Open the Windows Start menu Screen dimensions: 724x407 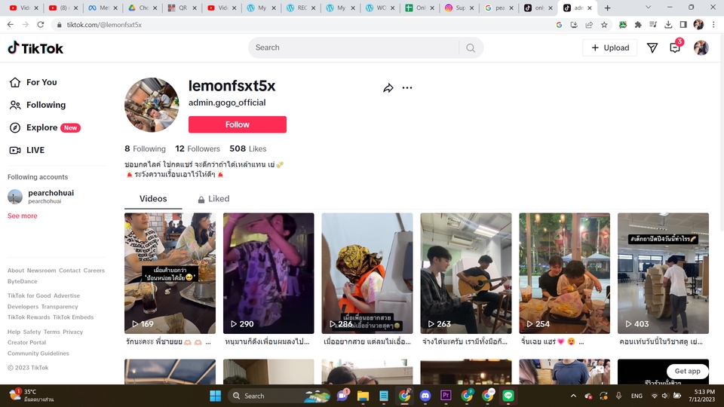pos(215,396)
